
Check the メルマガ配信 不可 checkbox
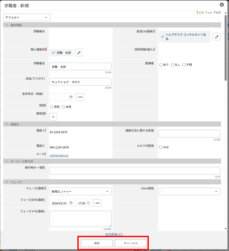coord(161,147)
